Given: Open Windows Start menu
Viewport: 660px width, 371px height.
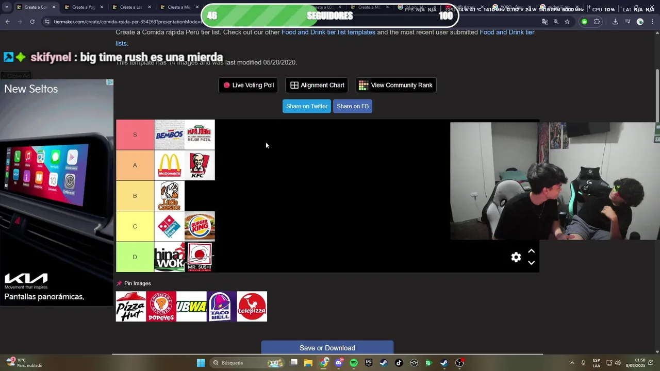Looking at the screenshot, I should (201, 363).
